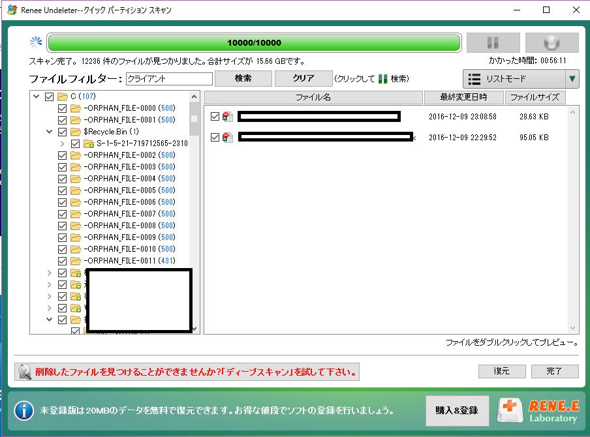Toggle checkbox for -ORPHAN_FILE-0000
The height and width of the screenshot is (437, 590).
63,109
